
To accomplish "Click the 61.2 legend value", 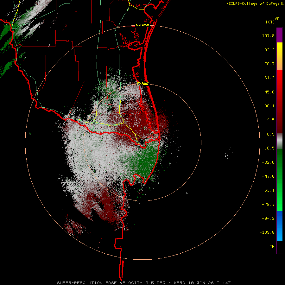I will click(269, 78).
